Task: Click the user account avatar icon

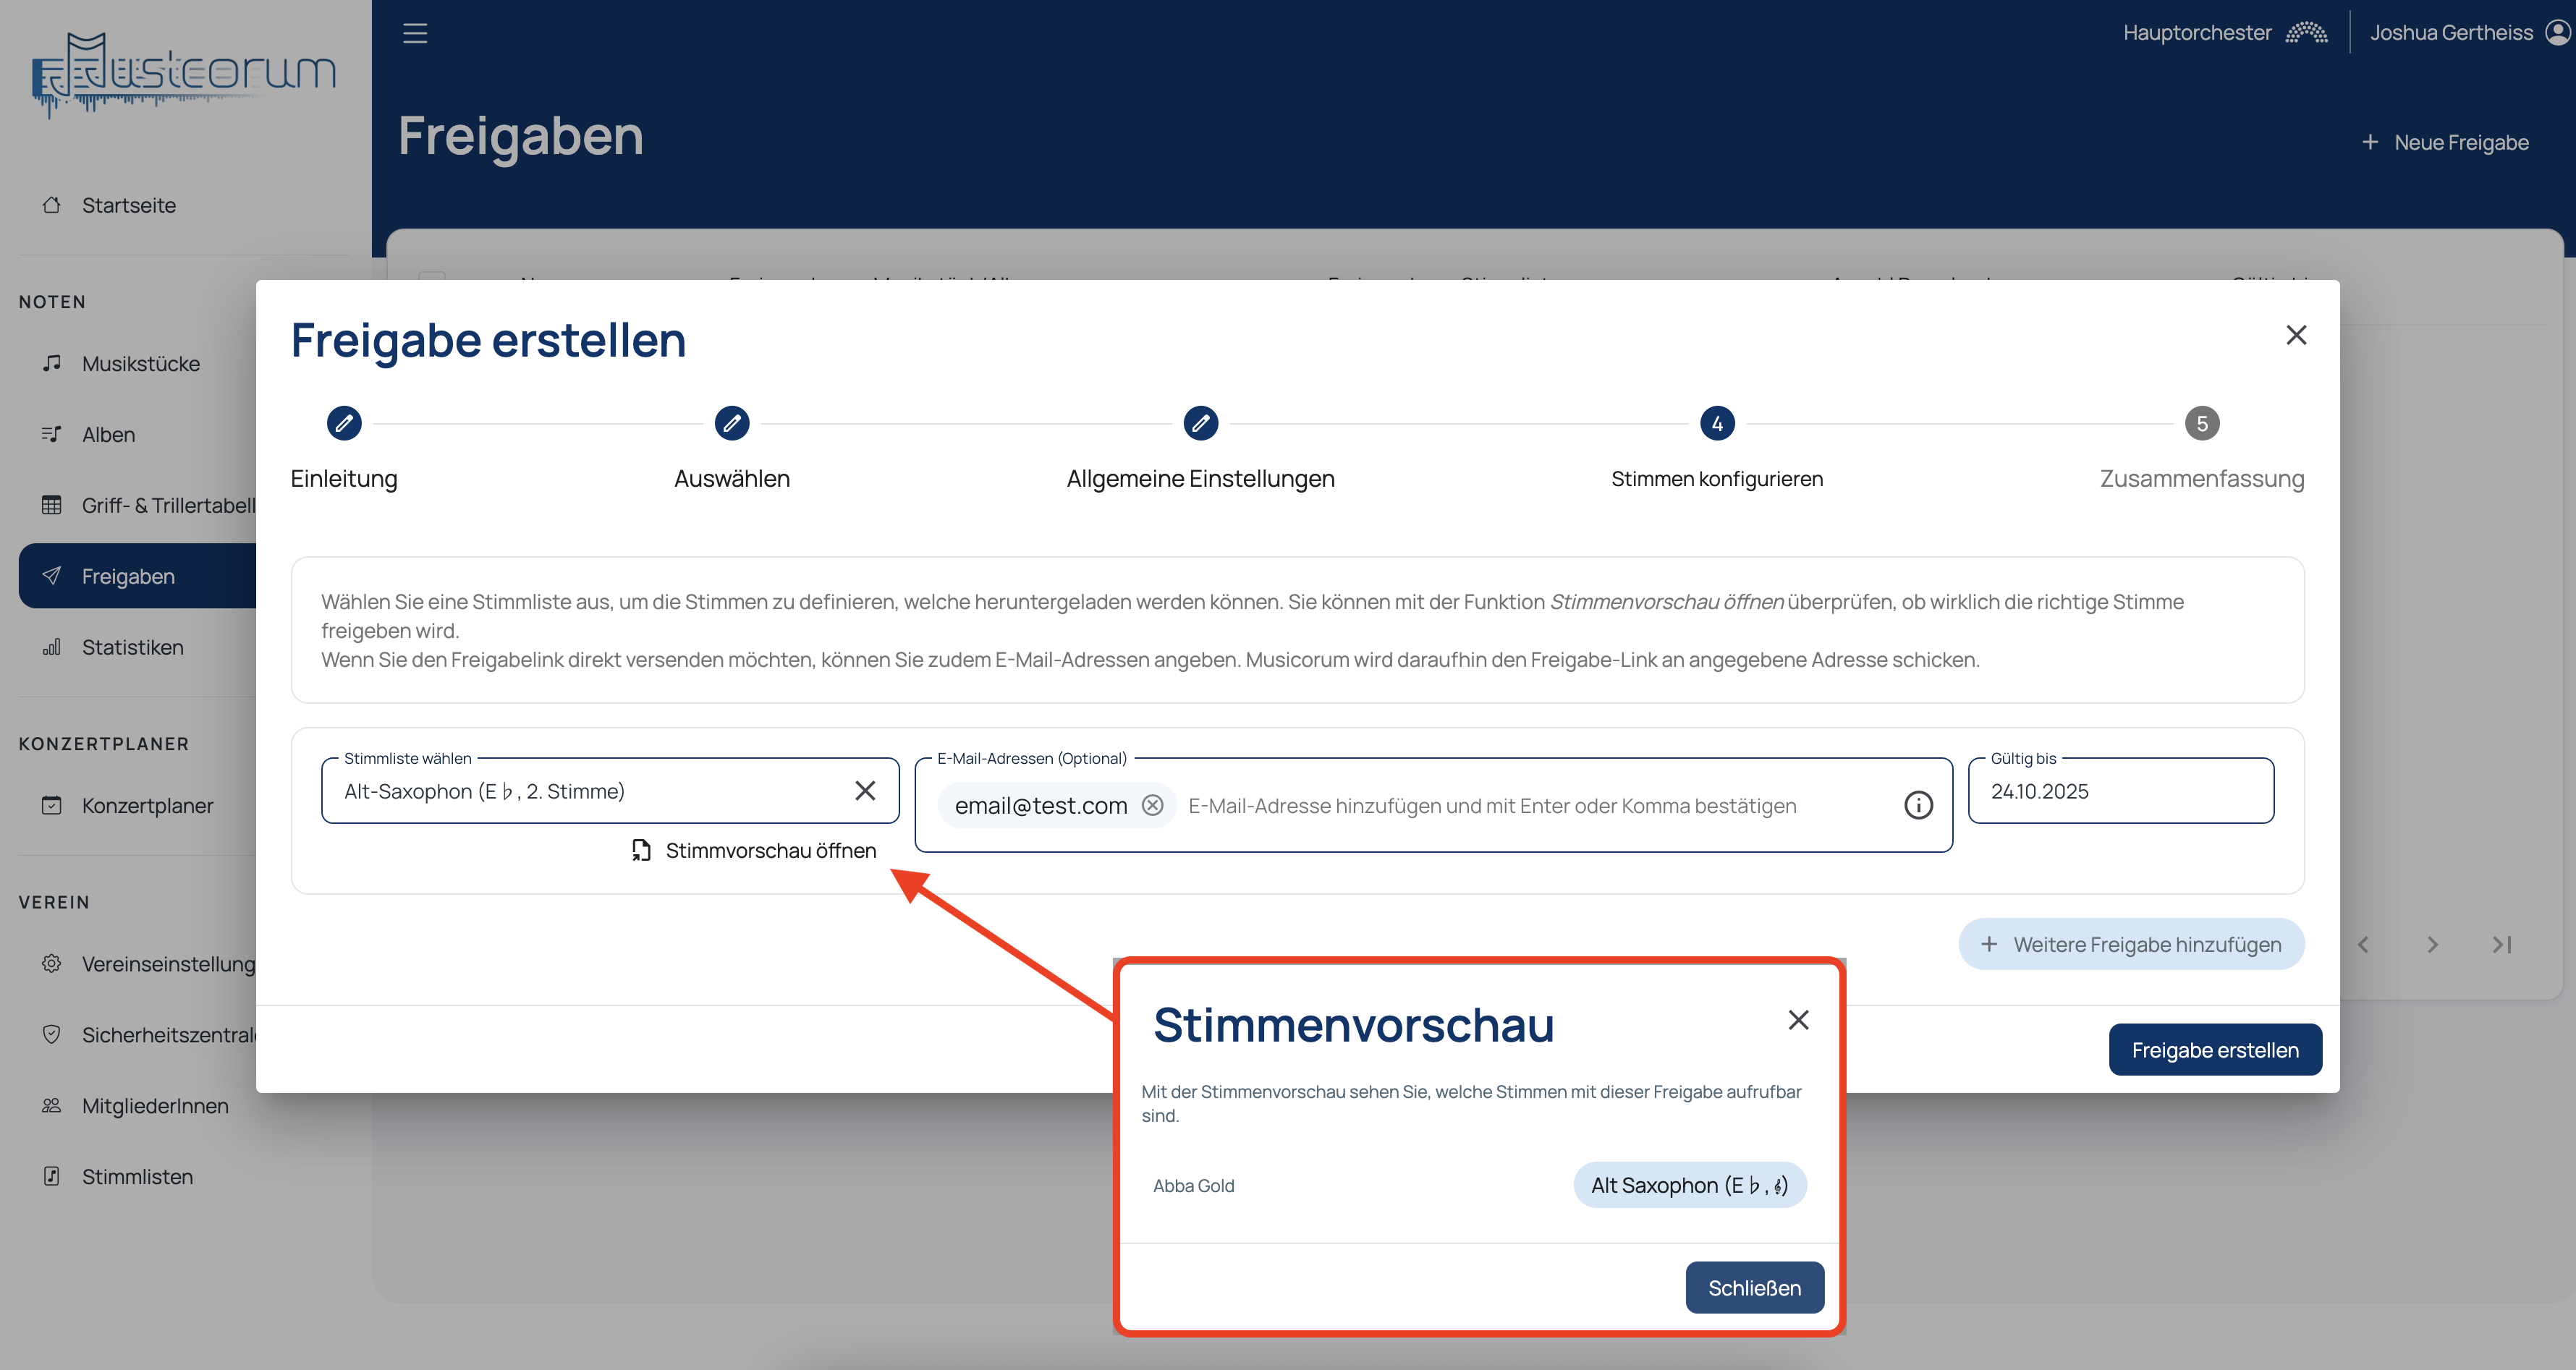Action: click(2557, 33)
